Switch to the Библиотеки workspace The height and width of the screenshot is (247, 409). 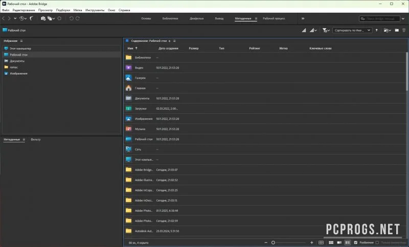170,18
